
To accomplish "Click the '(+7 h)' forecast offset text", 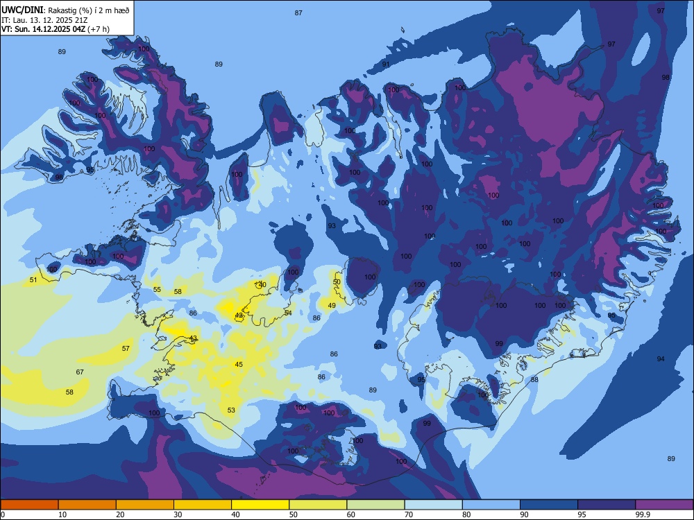I will point(99,29).
